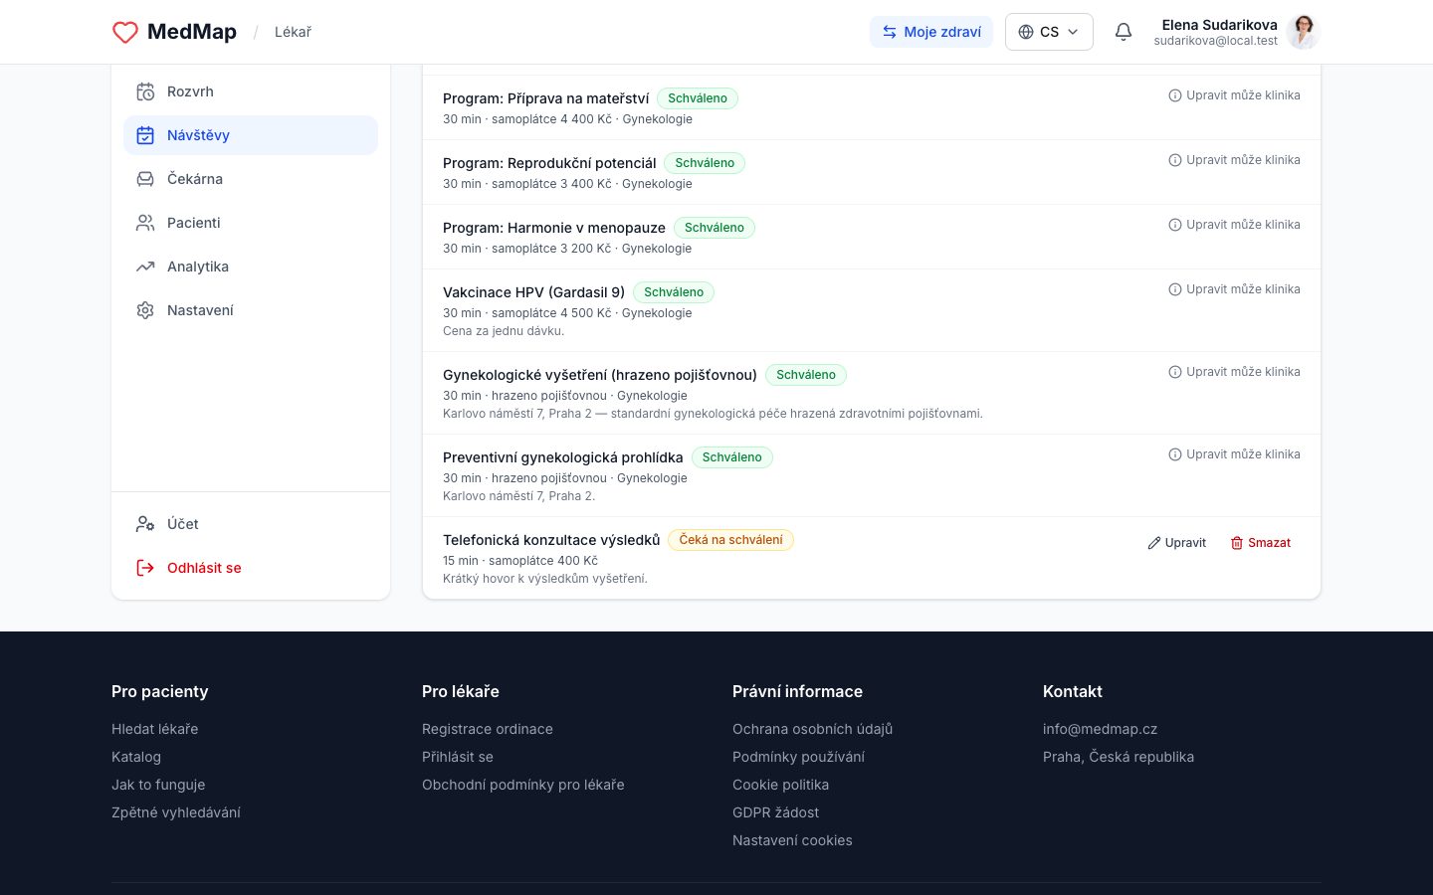Click info icon on Harmonie v menopauze row
The width and height of the screenshot is (1433, 895).
(x=1175, y=225)
